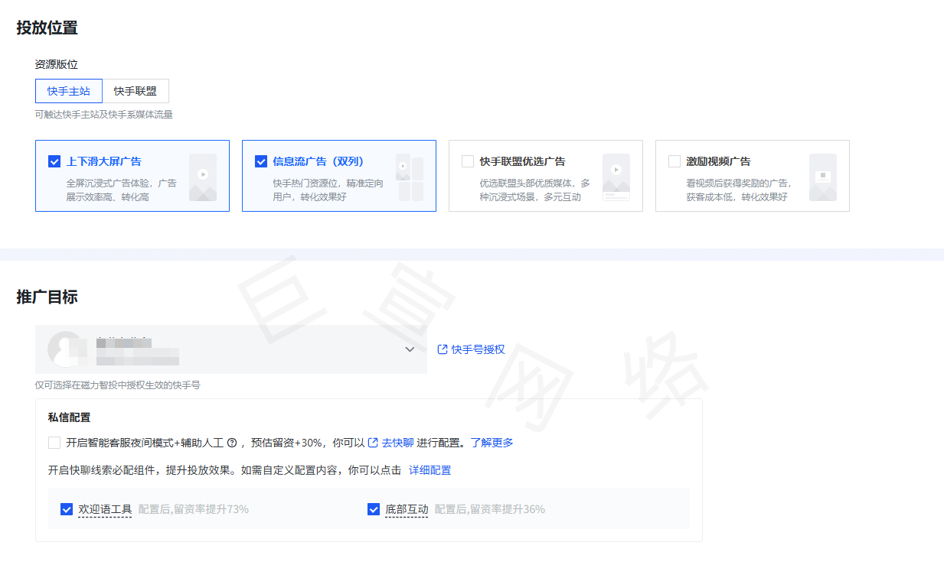Enable 开启智能客服夜间模式+辅助人工

point(54,442)
